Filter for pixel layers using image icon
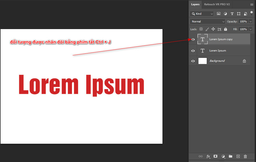The width and height of the screenshot is (256, 162). (x=218, y=14)
